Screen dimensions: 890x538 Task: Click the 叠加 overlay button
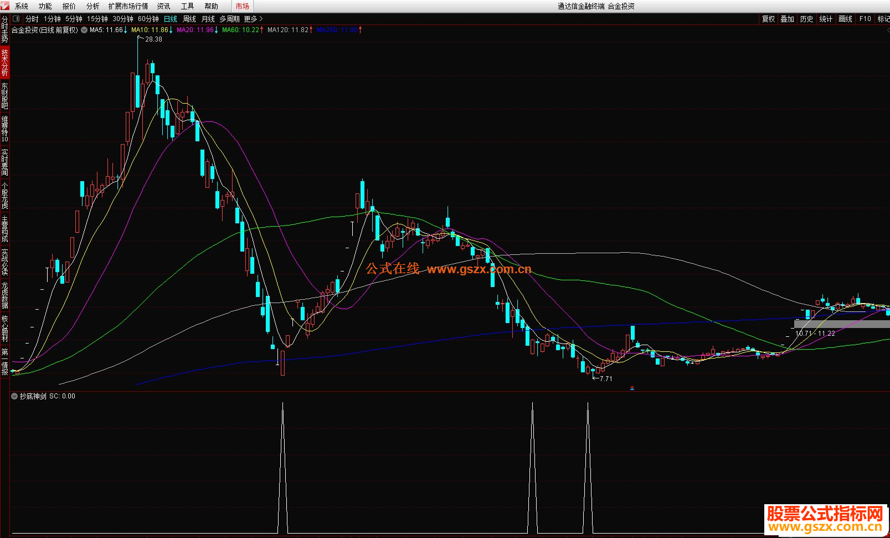[x=788, y=19]
